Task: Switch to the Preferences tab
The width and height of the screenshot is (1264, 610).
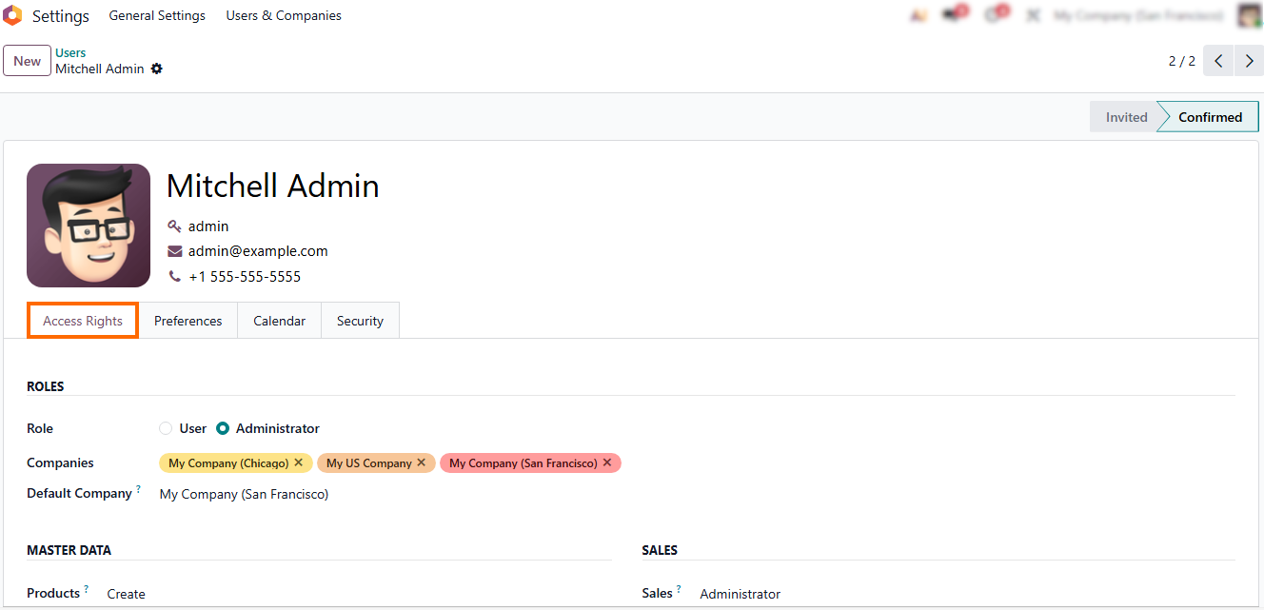Action: coord(188,321)
